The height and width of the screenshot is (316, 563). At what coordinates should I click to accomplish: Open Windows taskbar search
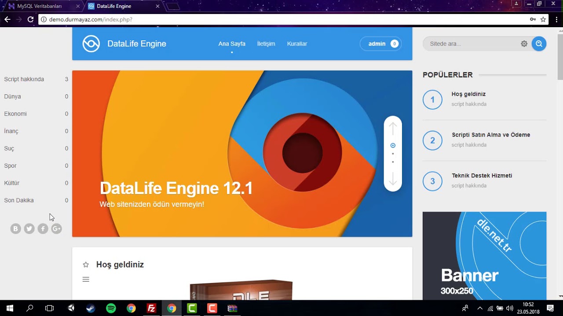coord(30,308)
